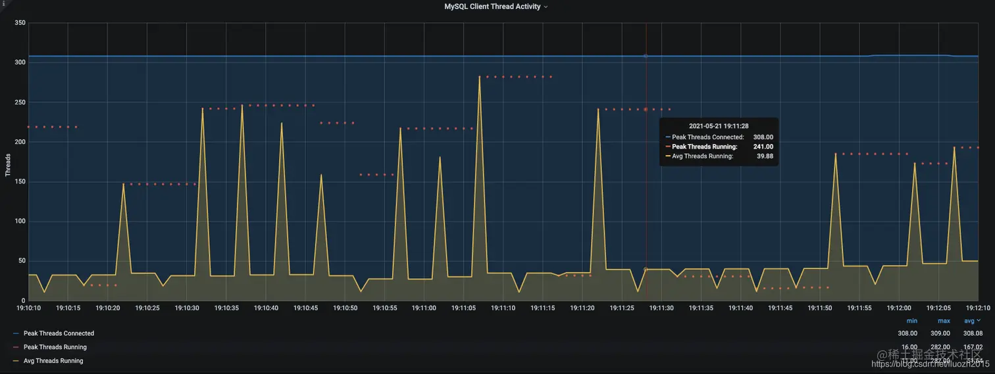Click the 167.02 avg value in the legend
The image size is (995, 374).
tap(973, 347)
